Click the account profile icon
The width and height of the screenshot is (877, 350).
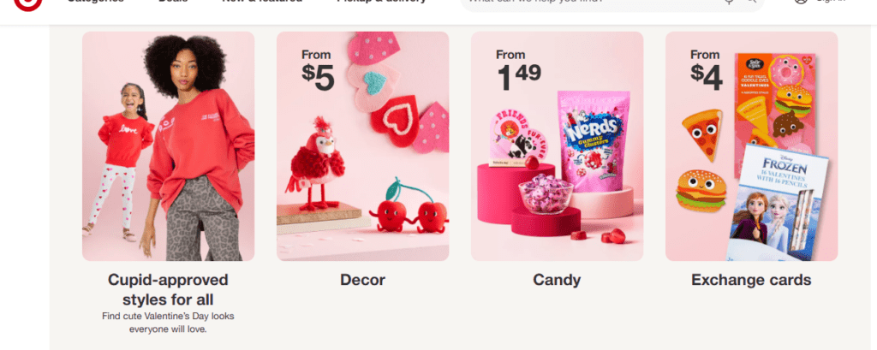pos(801,3)
